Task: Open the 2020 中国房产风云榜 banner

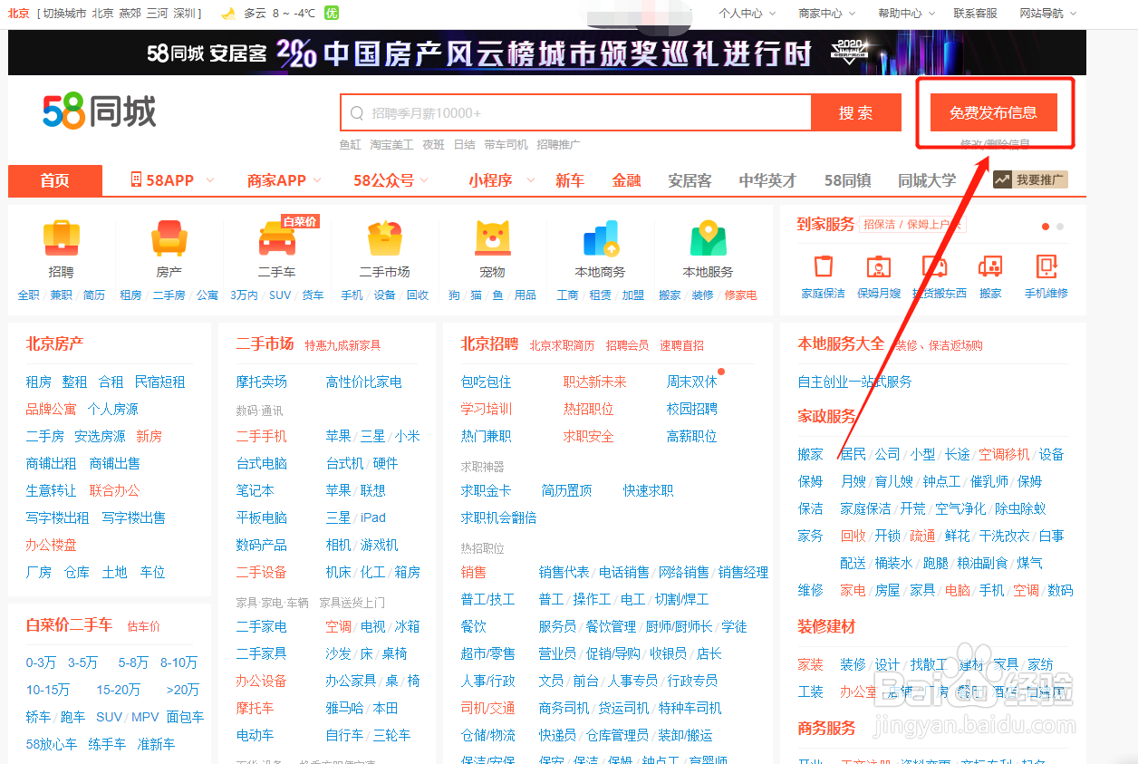Action: (x=546, y=53)
